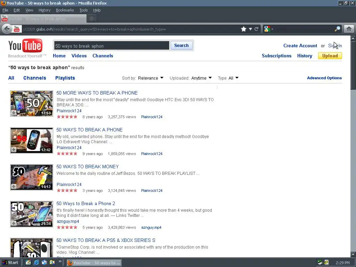Open the History menu in Firefox menubar
356x267 pixels.
pos(44,10)
